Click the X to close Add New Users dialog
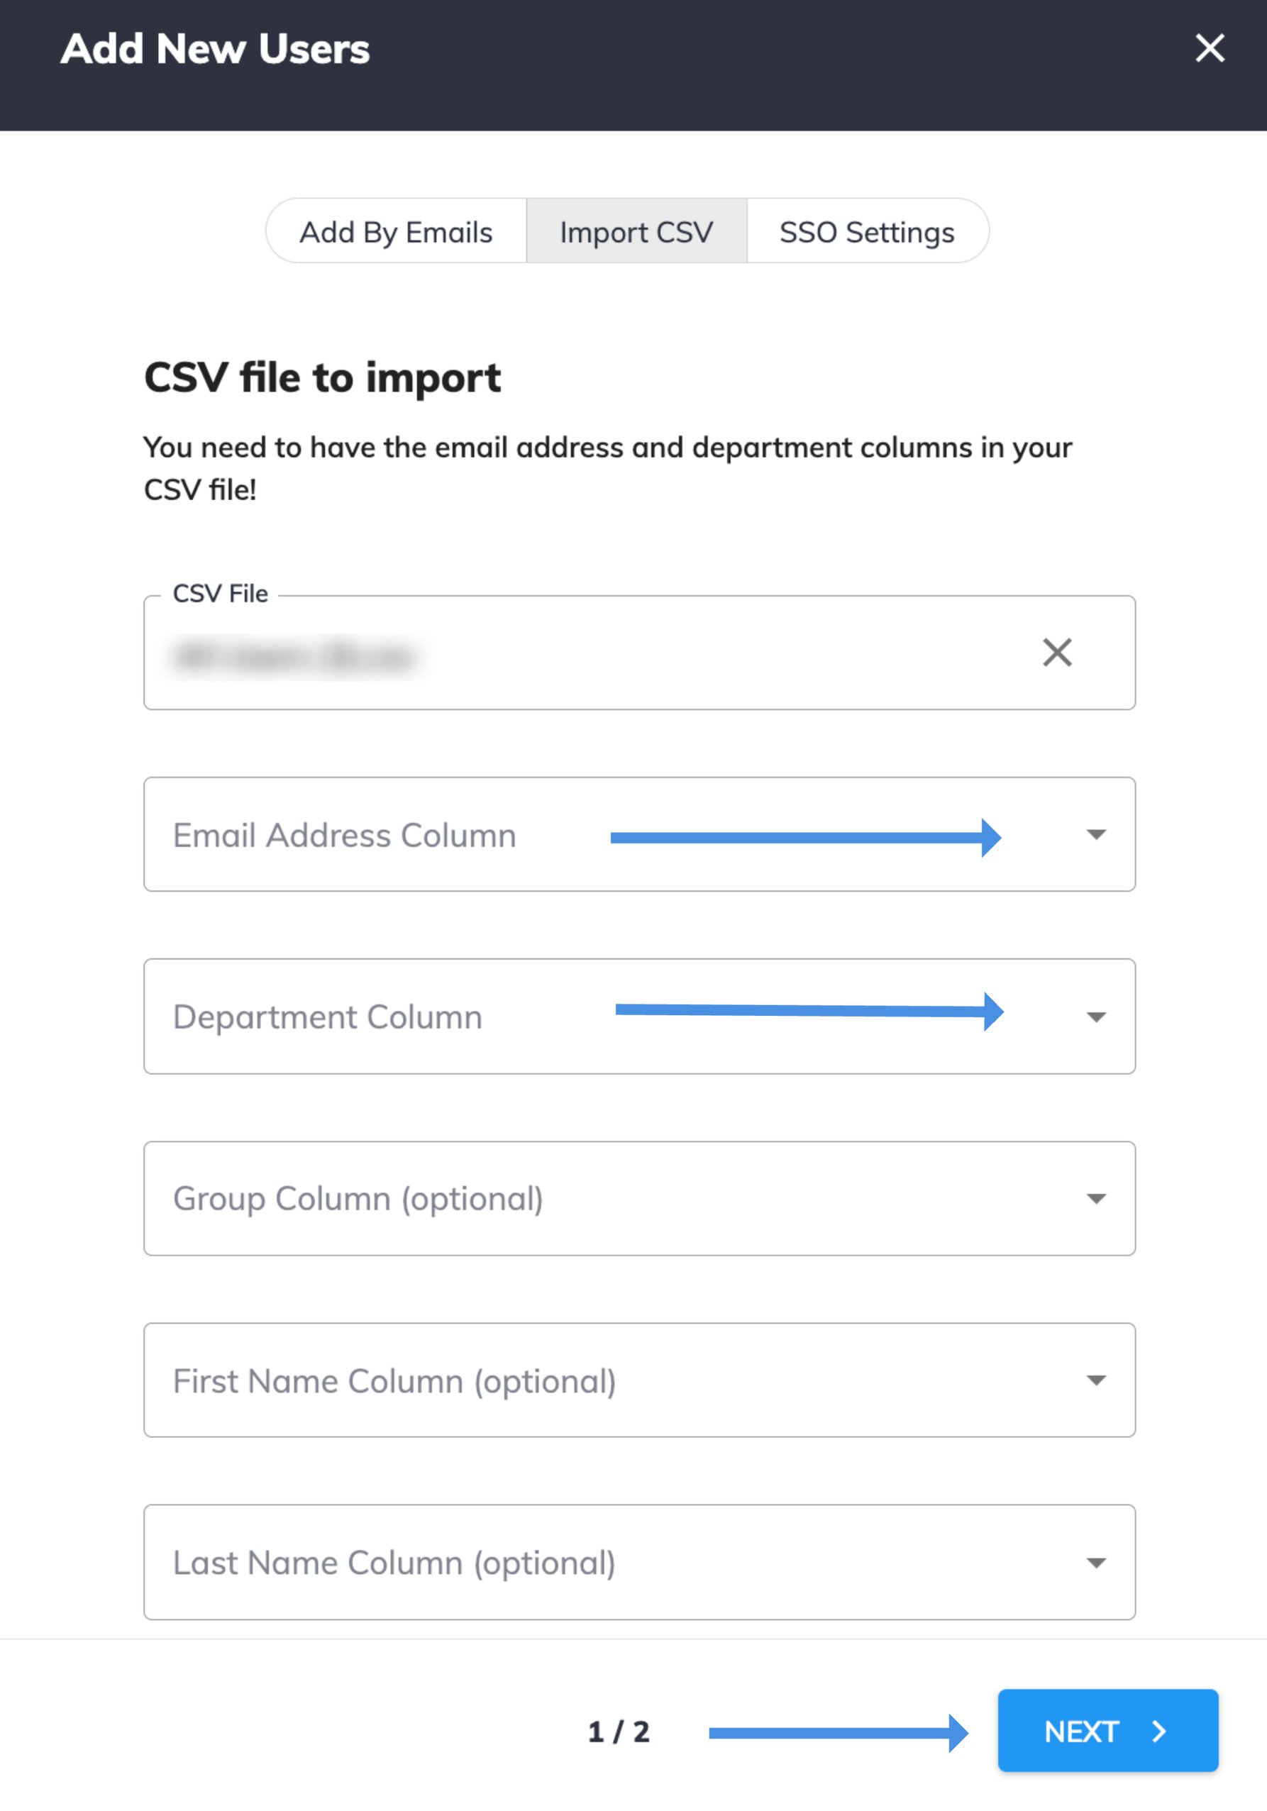The width and height of the screenshot is (1267, 1811). tap(1209, 49)
